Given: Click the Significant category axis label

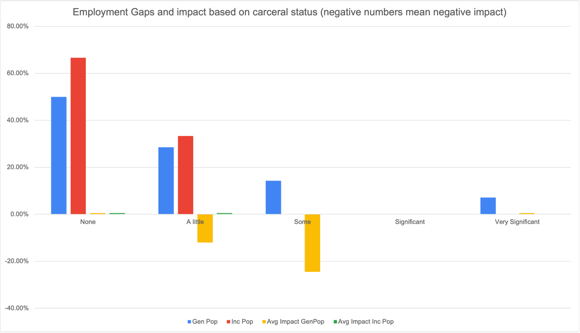Looking at the screenshot, I should coord(410,222).
